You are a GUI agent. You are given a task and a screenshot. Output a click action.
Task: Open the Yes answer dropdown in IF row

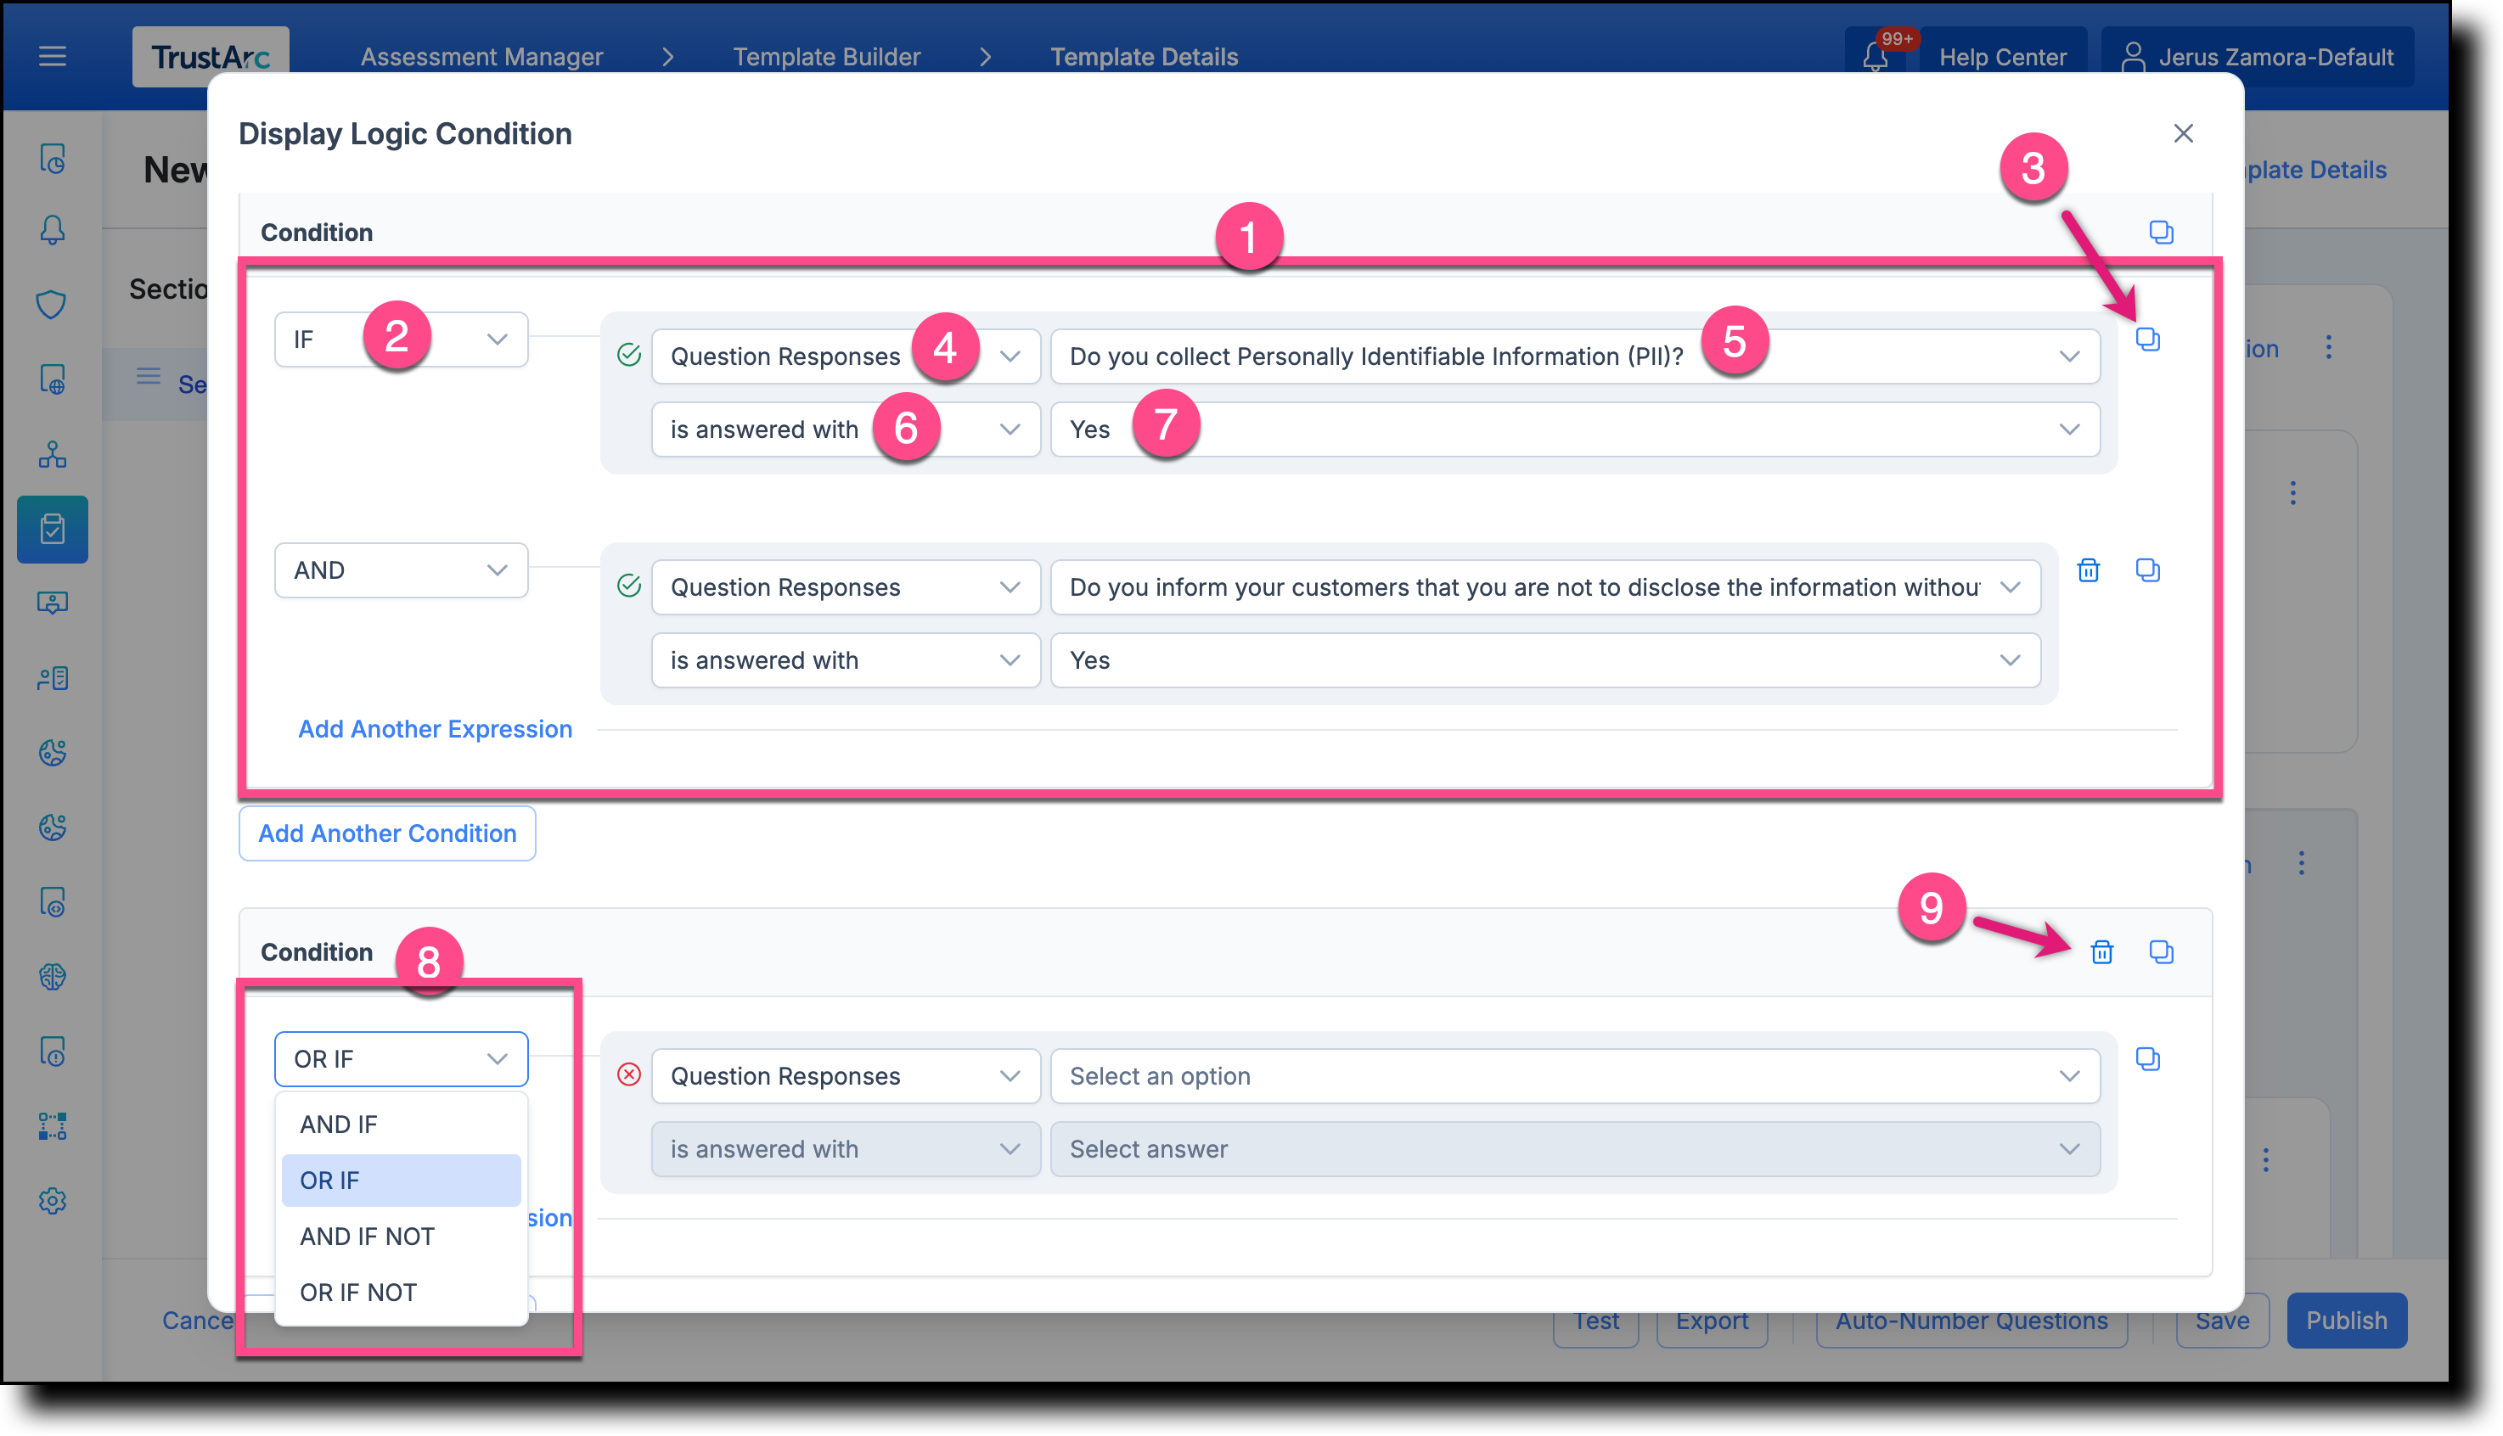[x=1575, y=429]
